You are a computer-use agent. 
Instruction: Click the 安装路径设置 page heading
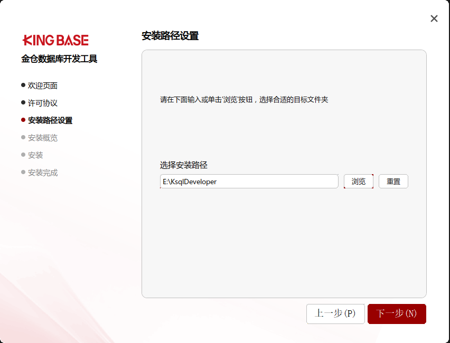click(x=170, y=36)
